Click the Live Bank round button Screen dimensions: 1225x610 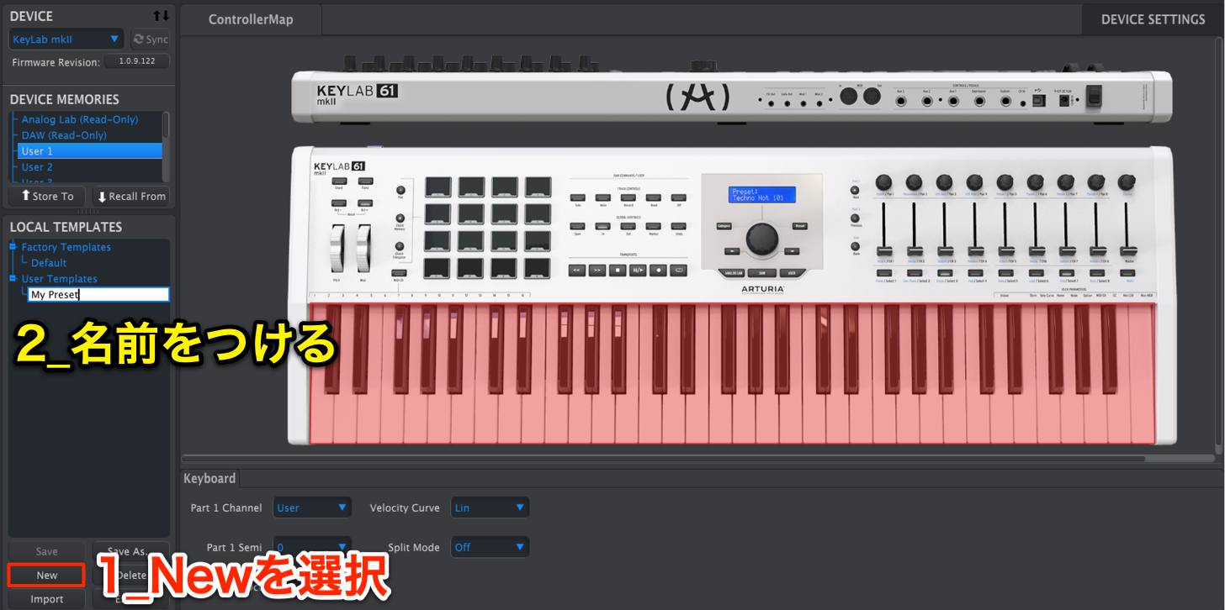coord(856,247)
